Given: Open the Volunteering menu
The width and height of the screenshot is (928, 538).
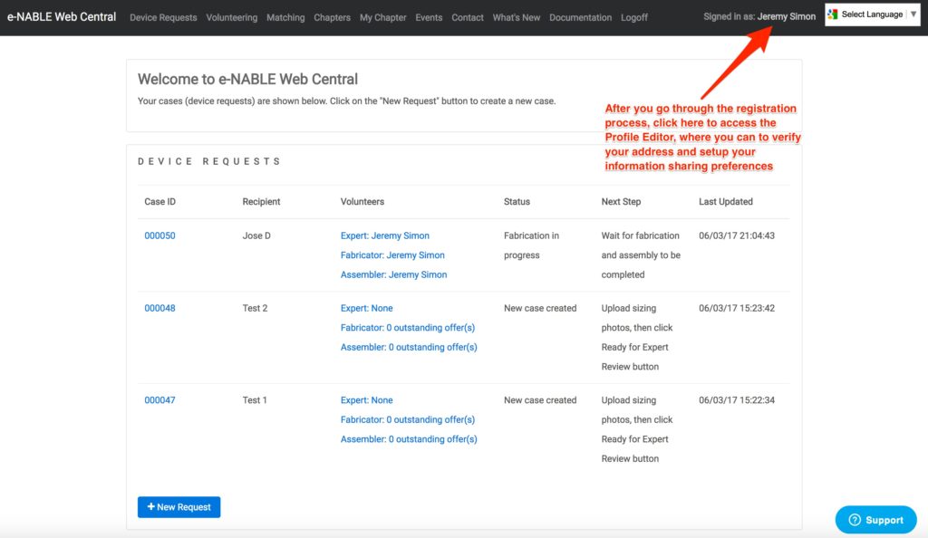Looking at the screenshot, I should [231, 18].
